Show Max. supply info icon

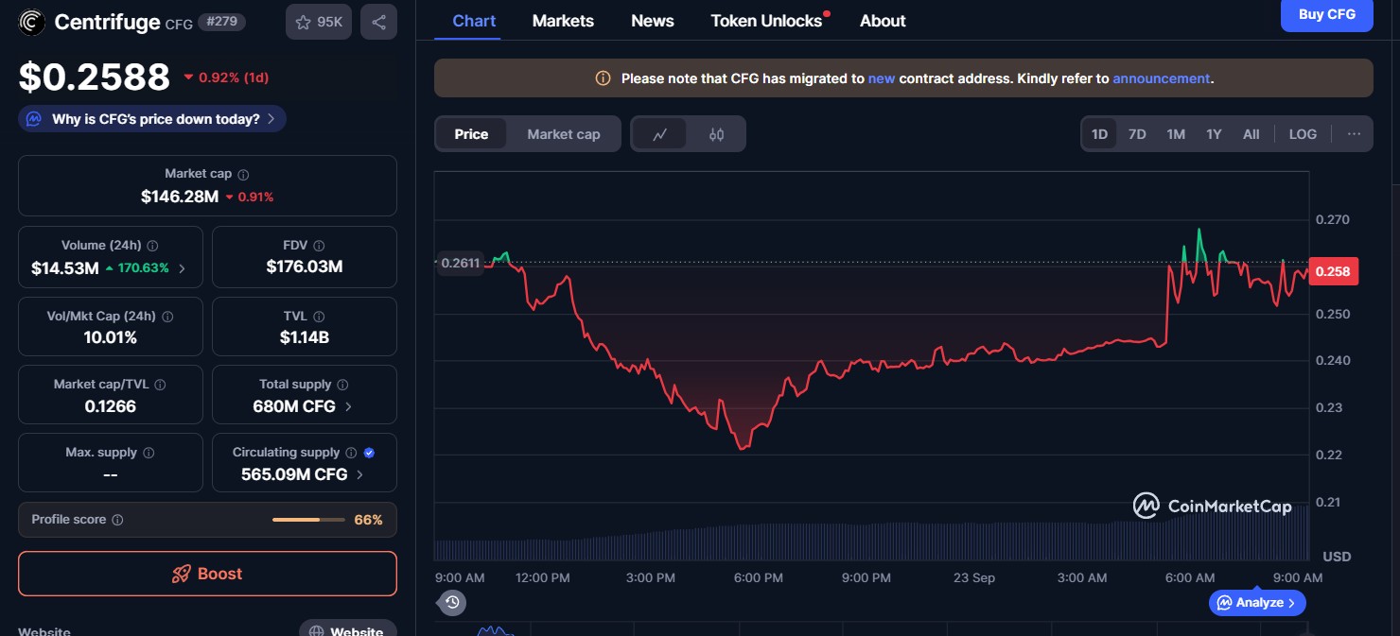[x=149, y=453]
